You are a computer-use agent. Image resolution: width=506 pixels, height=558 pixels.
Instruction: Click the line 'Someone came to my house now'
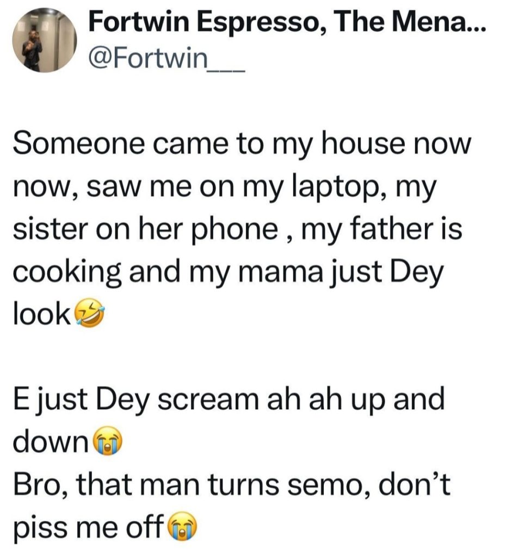pos(240,148)
